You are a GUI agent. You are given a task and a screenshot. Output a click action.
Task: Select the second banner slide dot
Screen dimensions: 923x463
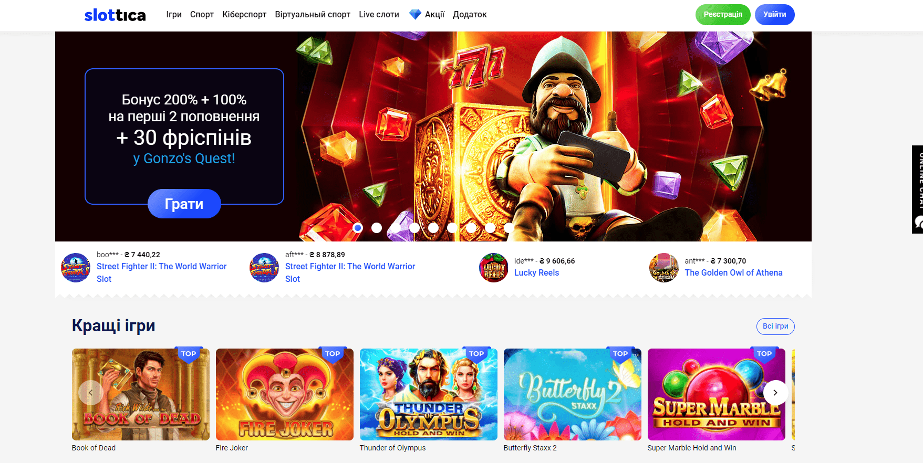[377, 228]
